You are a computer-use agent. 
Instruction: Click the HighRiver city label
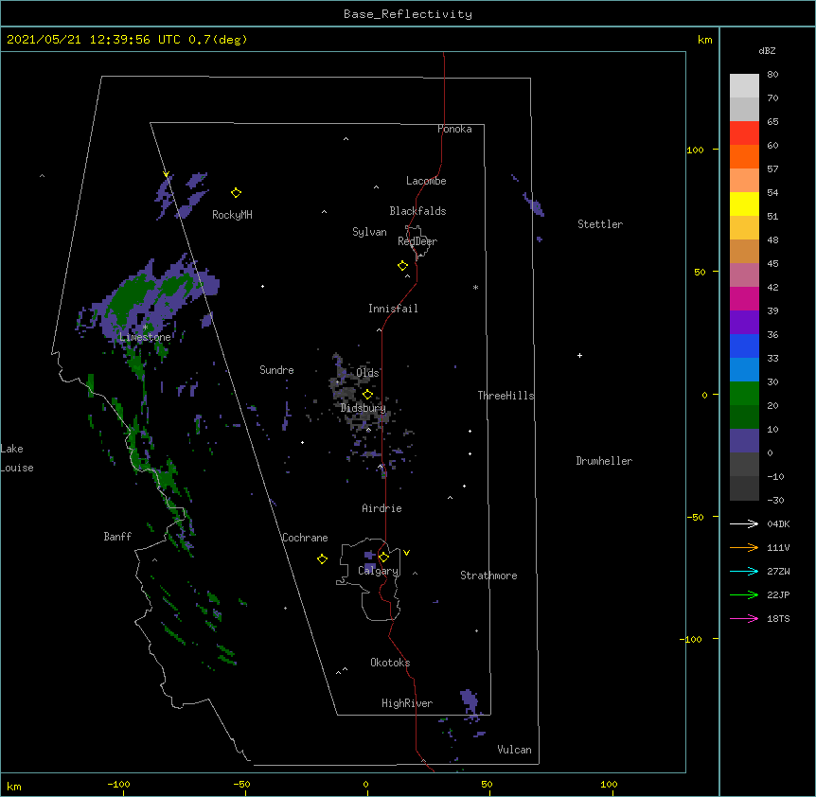[x=407, y=703]
